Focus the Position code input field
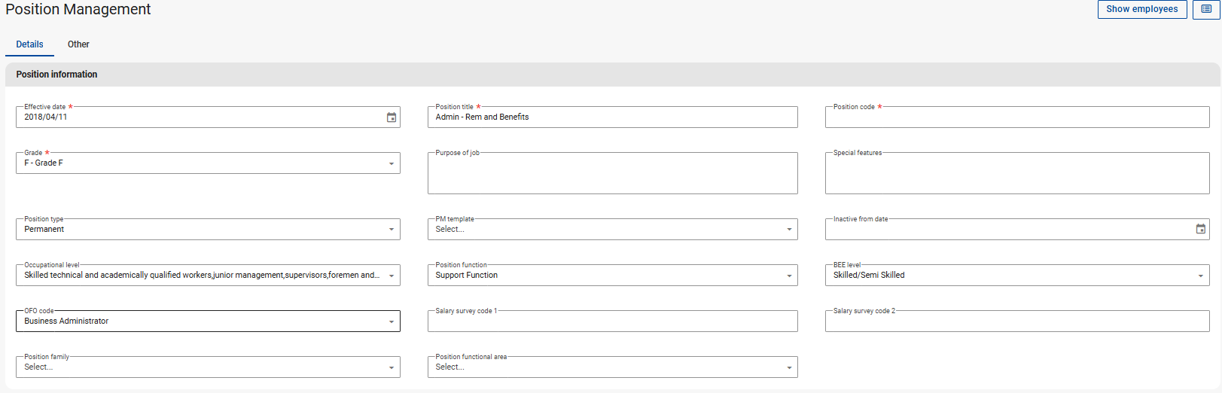Screen dimensions: 1222x393 1016,117
